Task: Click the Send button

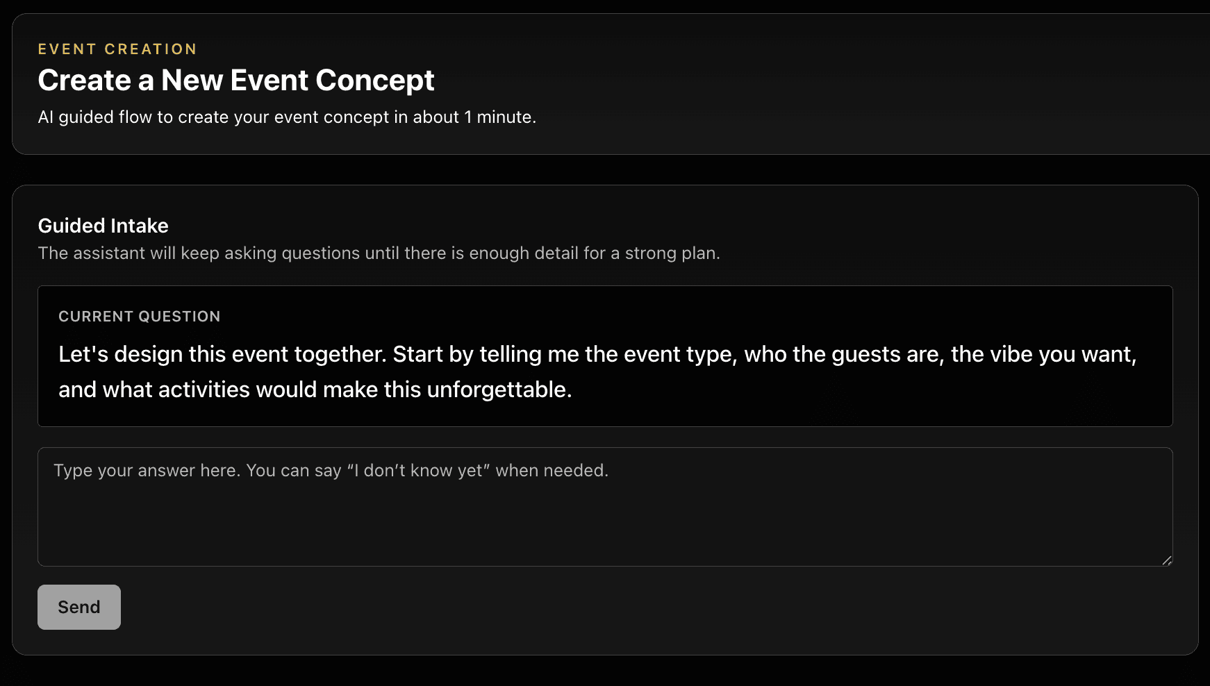Action: pos(78,606)
